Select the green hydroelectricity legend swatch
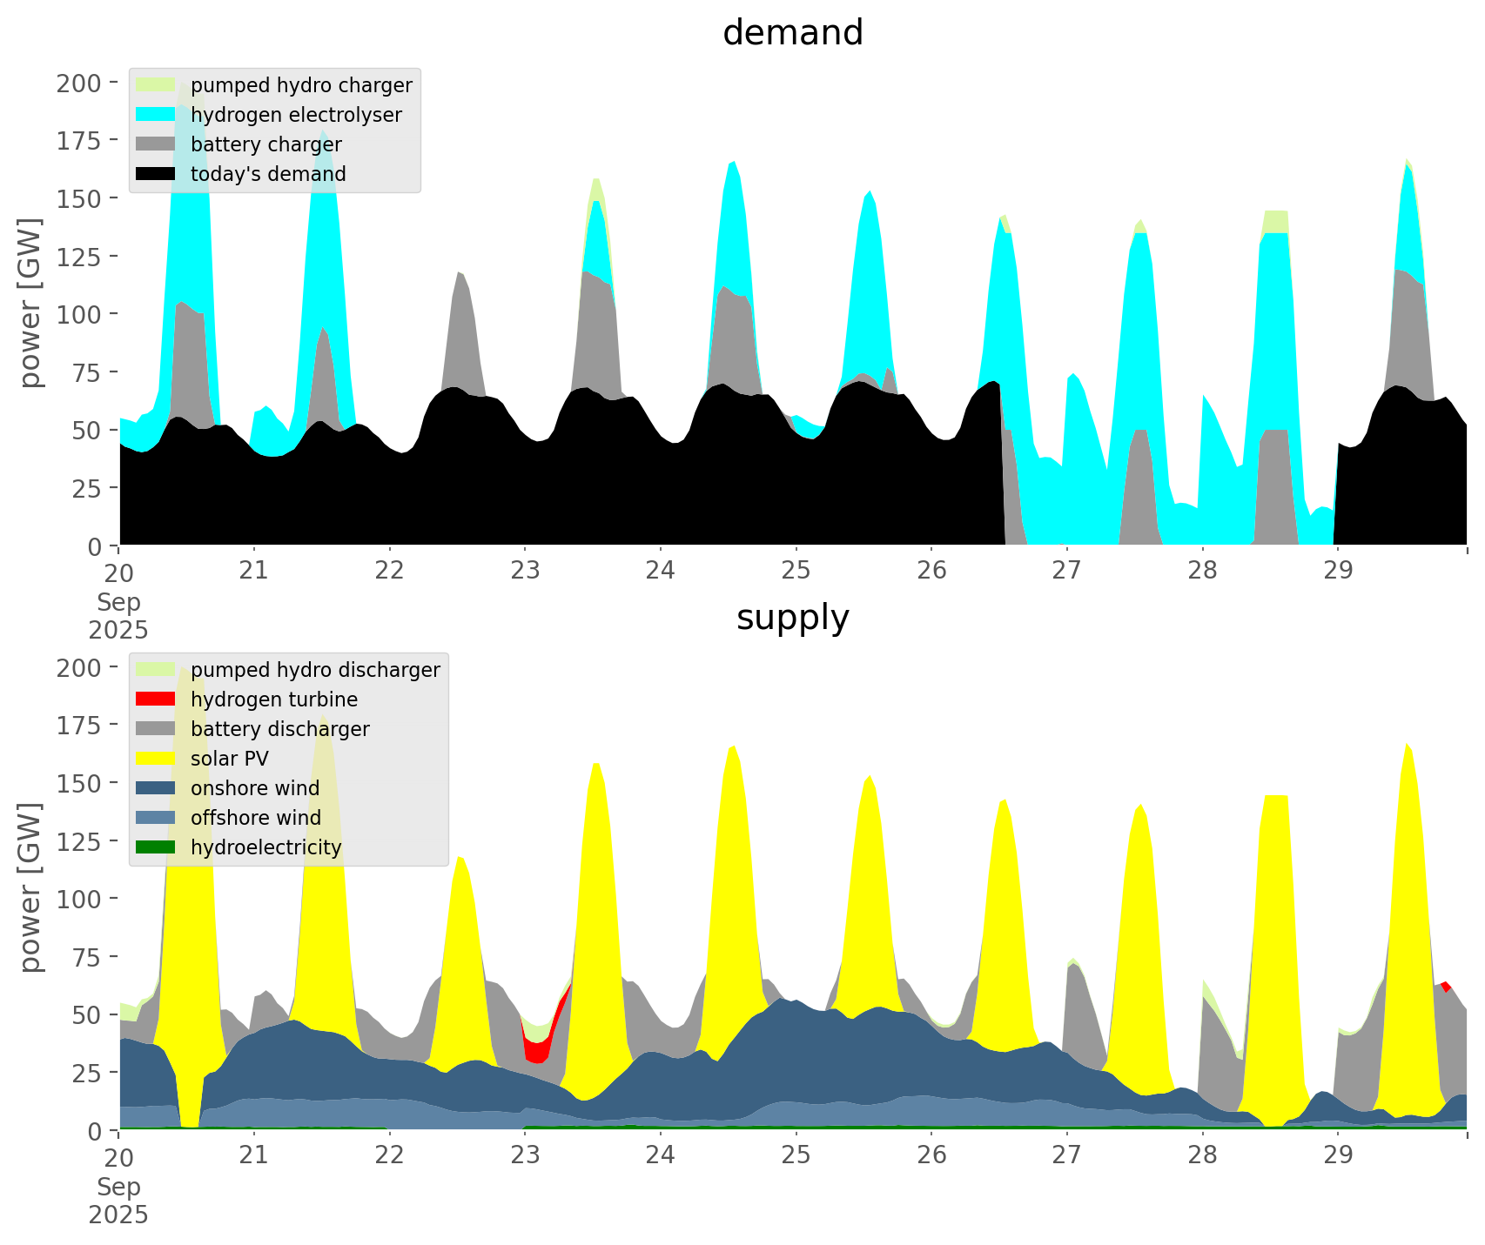 [x=156, y=847]
